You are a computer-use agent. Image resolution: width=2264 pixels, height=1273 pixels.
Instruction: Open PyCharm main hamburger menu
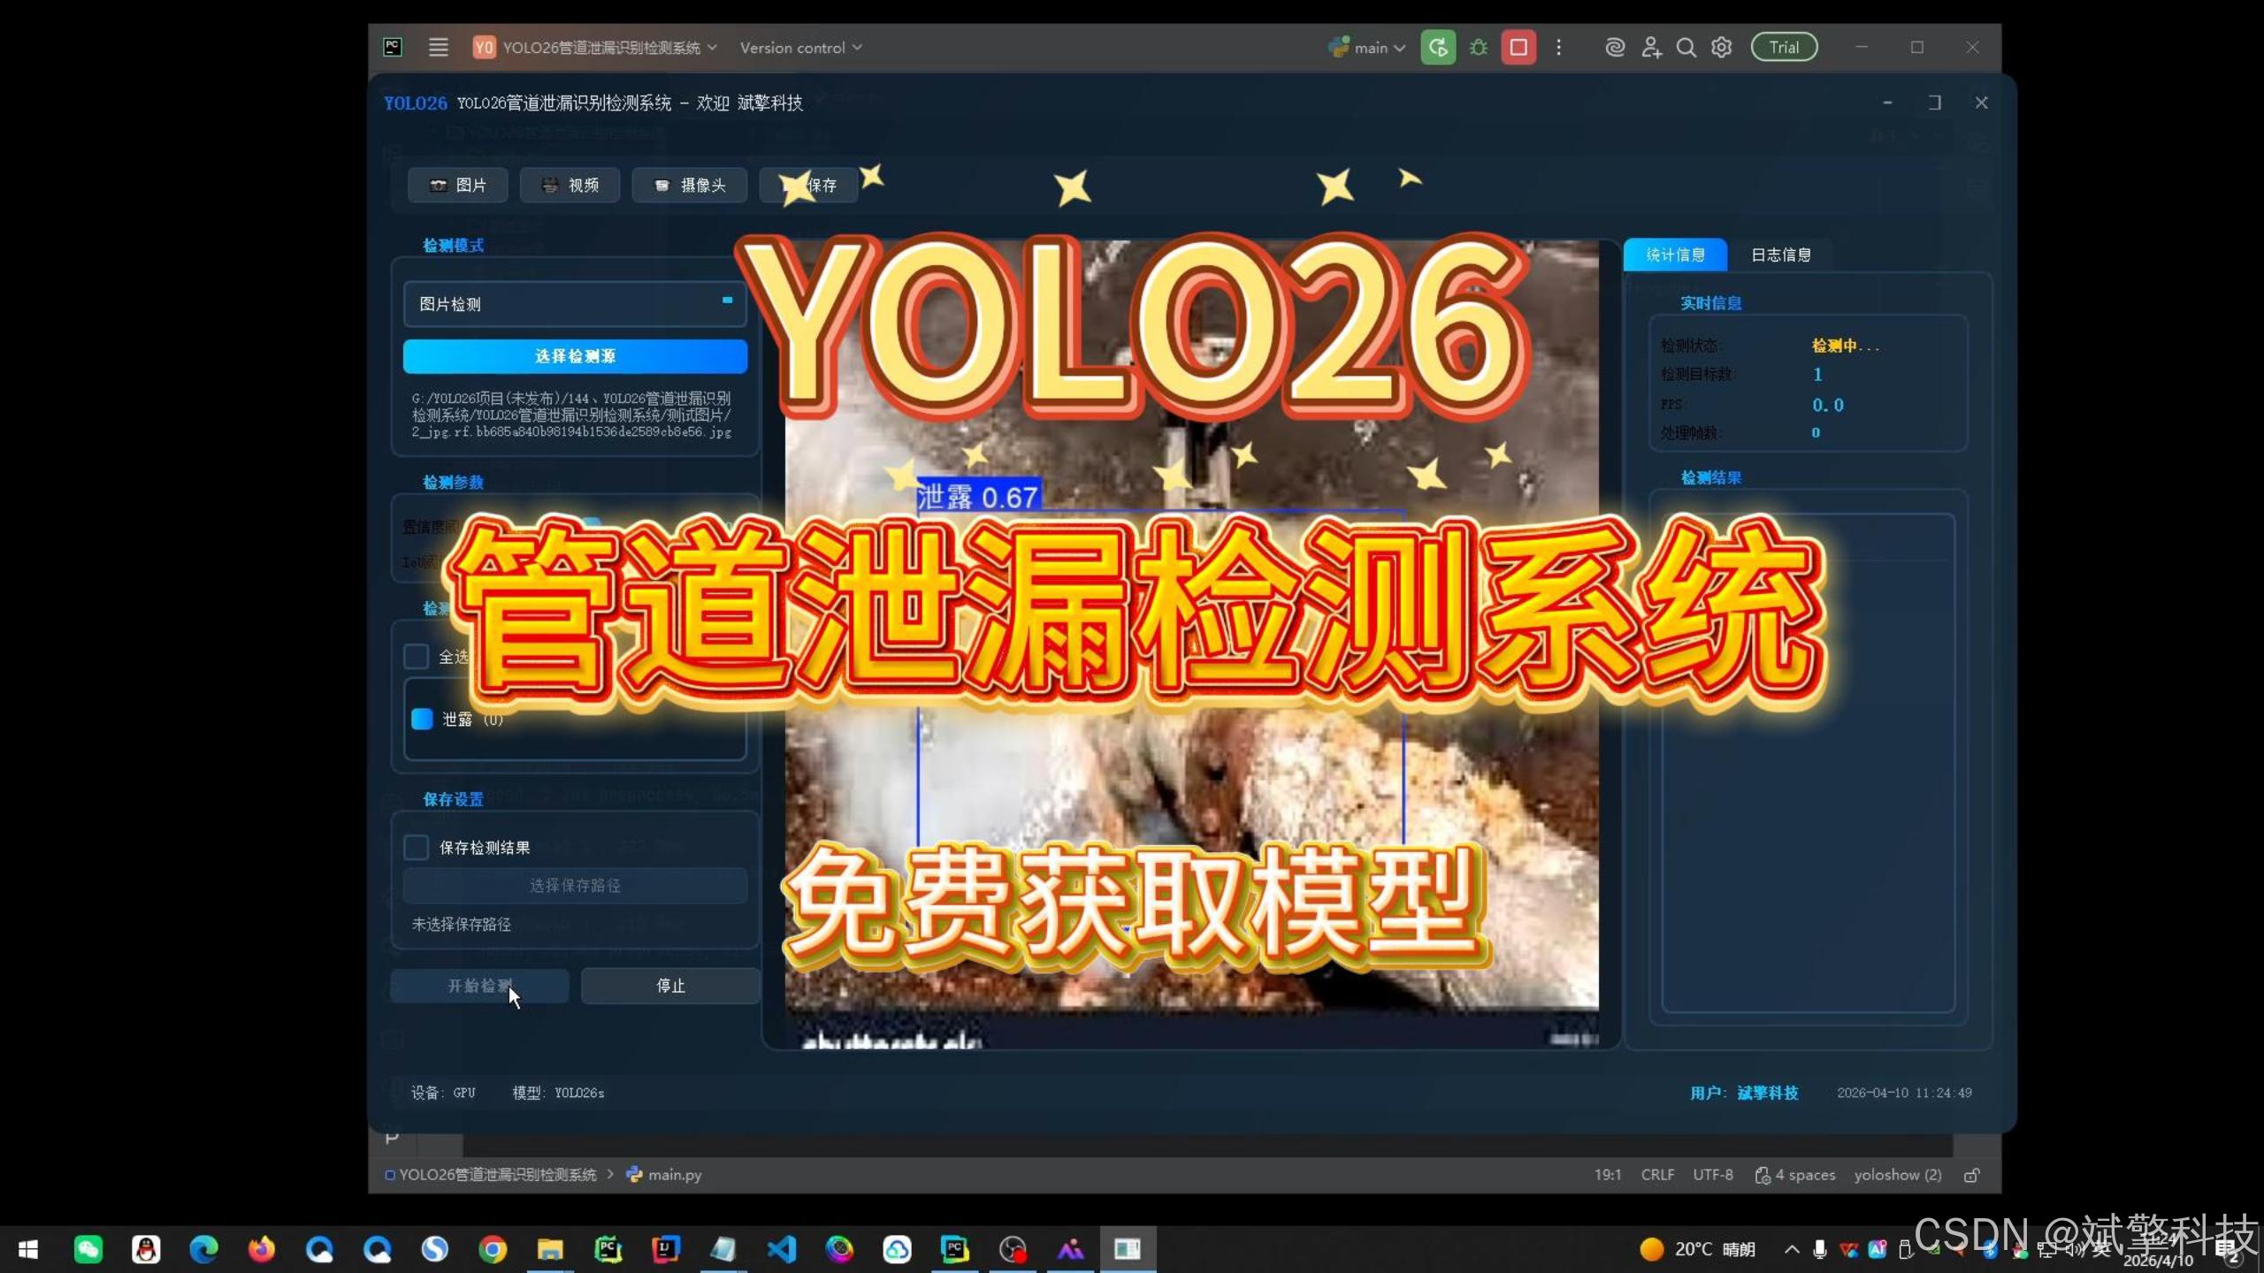439,48
